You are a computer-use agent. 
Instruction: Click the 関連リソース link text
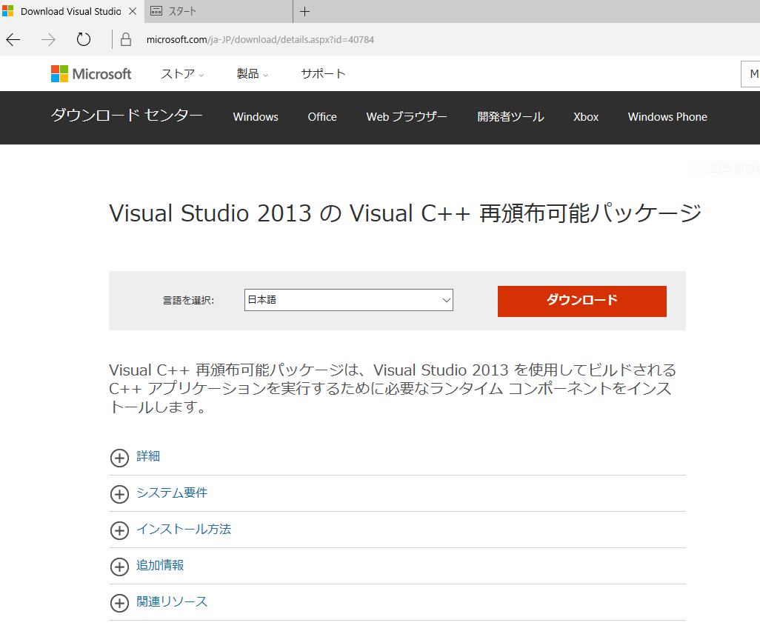coord(172,601)
